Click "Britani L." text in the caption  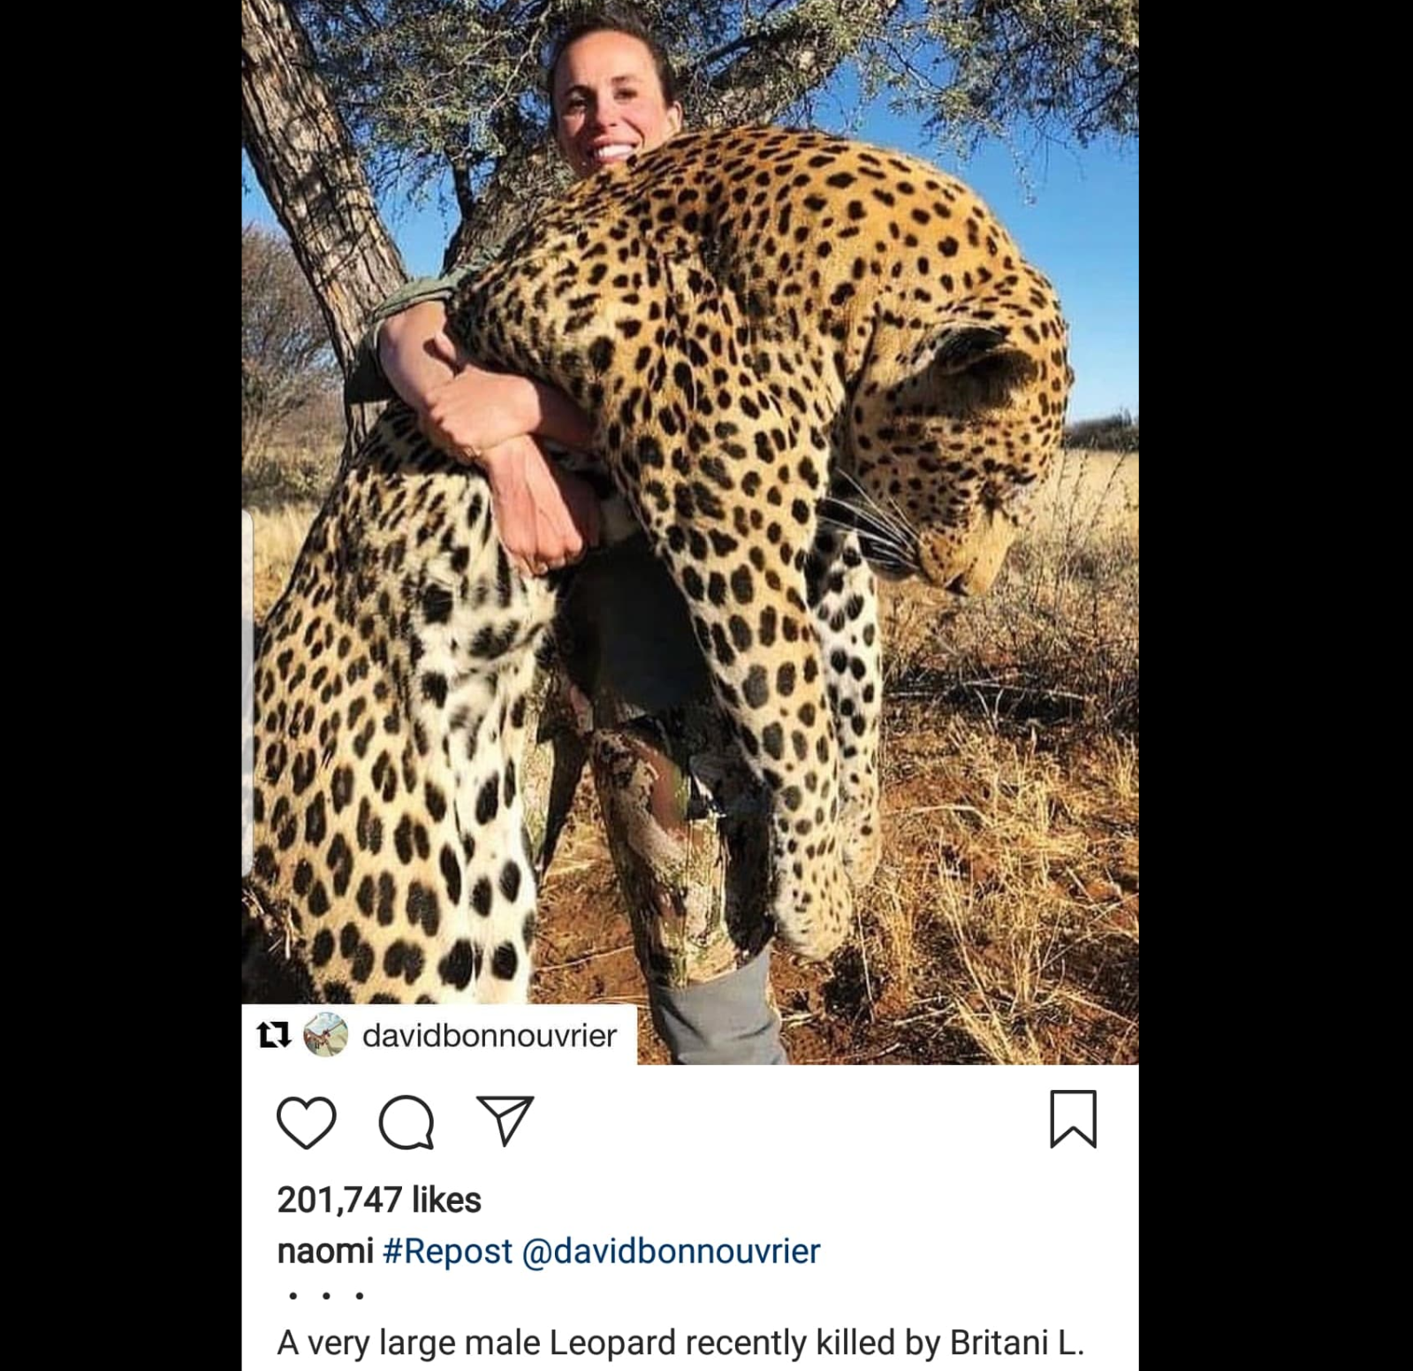pos(1016,1342)
